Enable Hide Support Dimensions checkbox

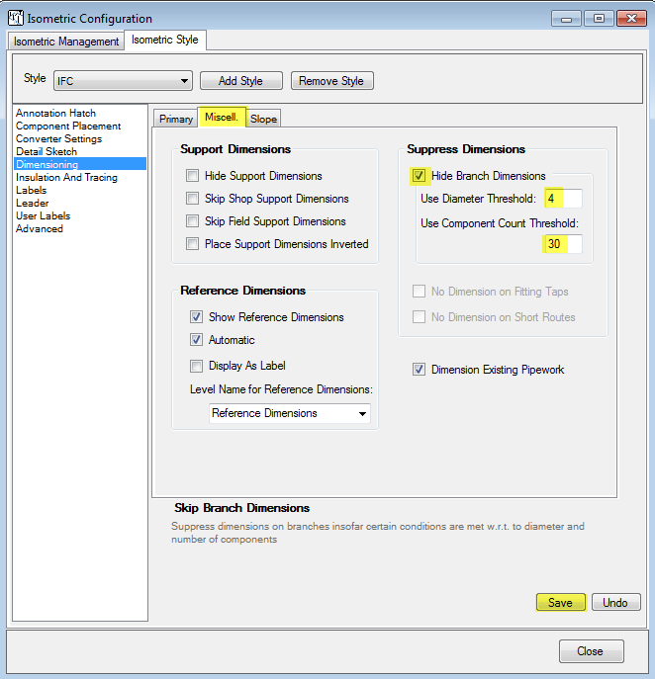click(193, 176)
